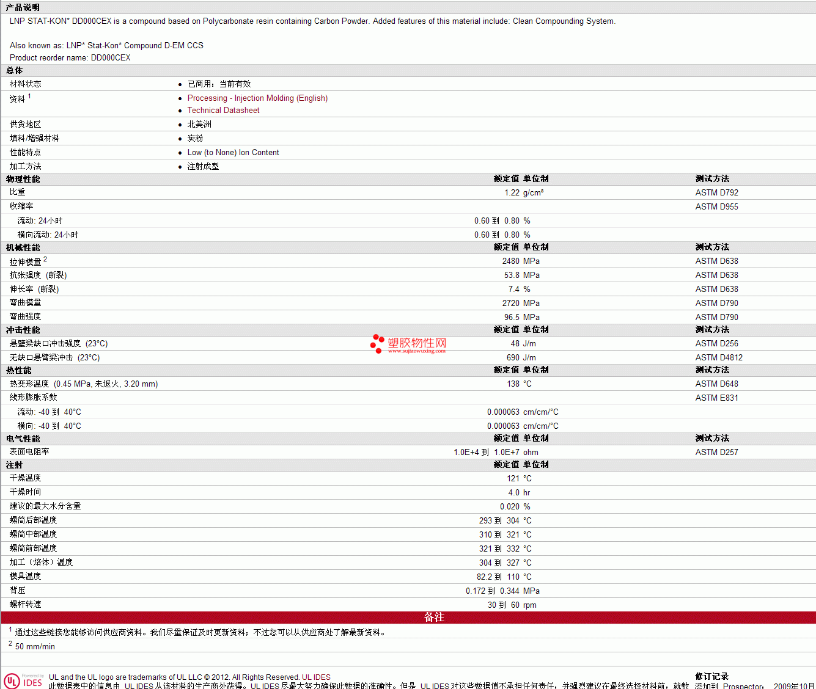Select the 加工方法 label

(26, 167)
